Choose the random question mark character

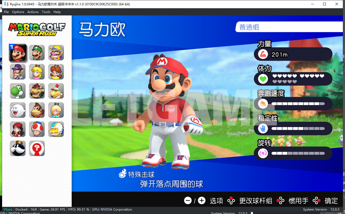[x=37, y=148]
